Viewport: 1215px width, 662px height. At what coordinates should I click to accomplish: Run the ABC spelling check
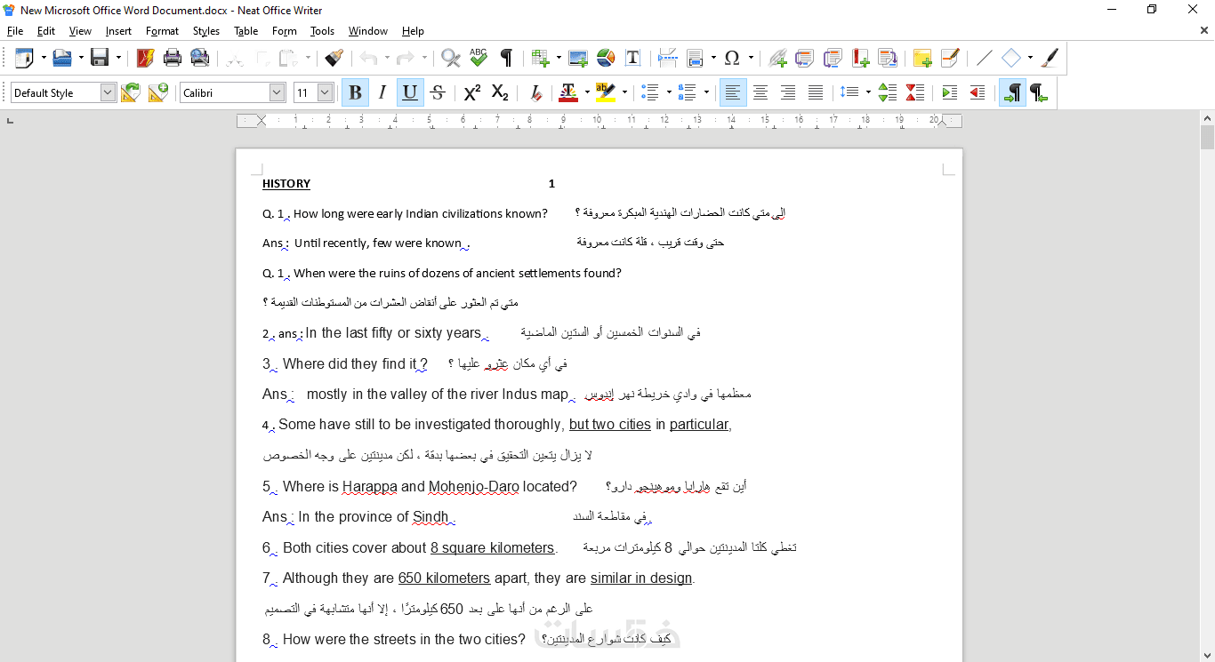pos(479,59)
